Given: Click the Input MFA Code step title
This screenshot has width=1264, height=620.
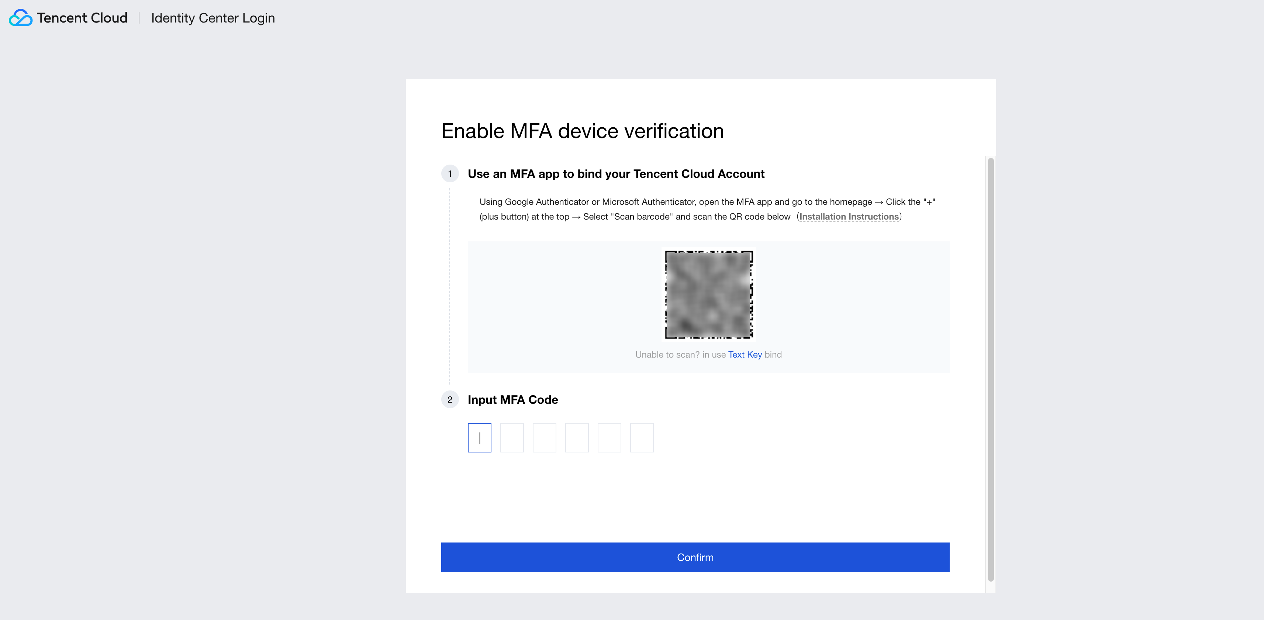Looking at the screenshot, I should click(x=512, y=400).
